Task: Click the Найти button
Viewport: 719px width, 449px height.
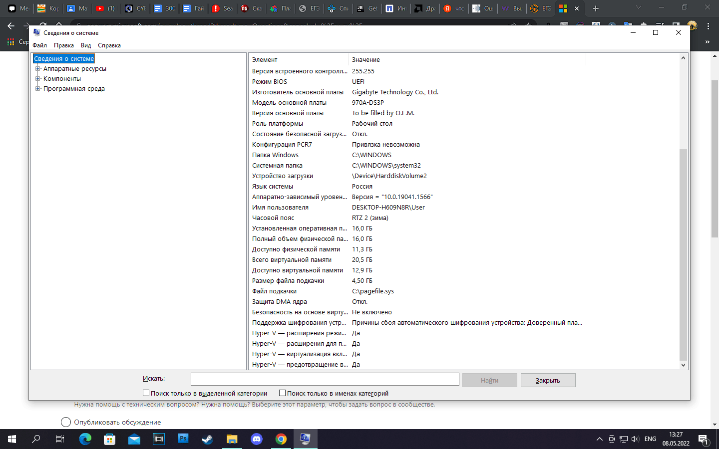Action: pos(490,380)
